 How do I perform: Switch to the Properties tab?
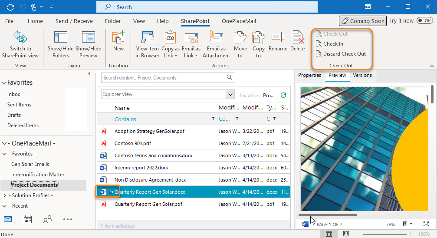coord(310,75)
